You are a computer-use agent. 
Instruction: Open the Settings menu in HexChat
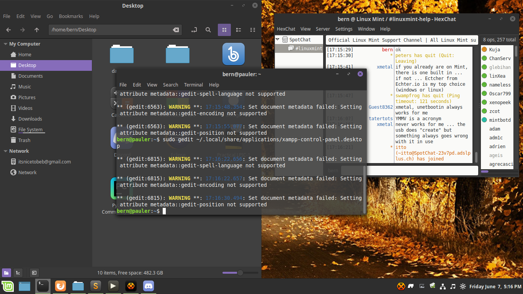pyautogui.click(x=344, y=29)
